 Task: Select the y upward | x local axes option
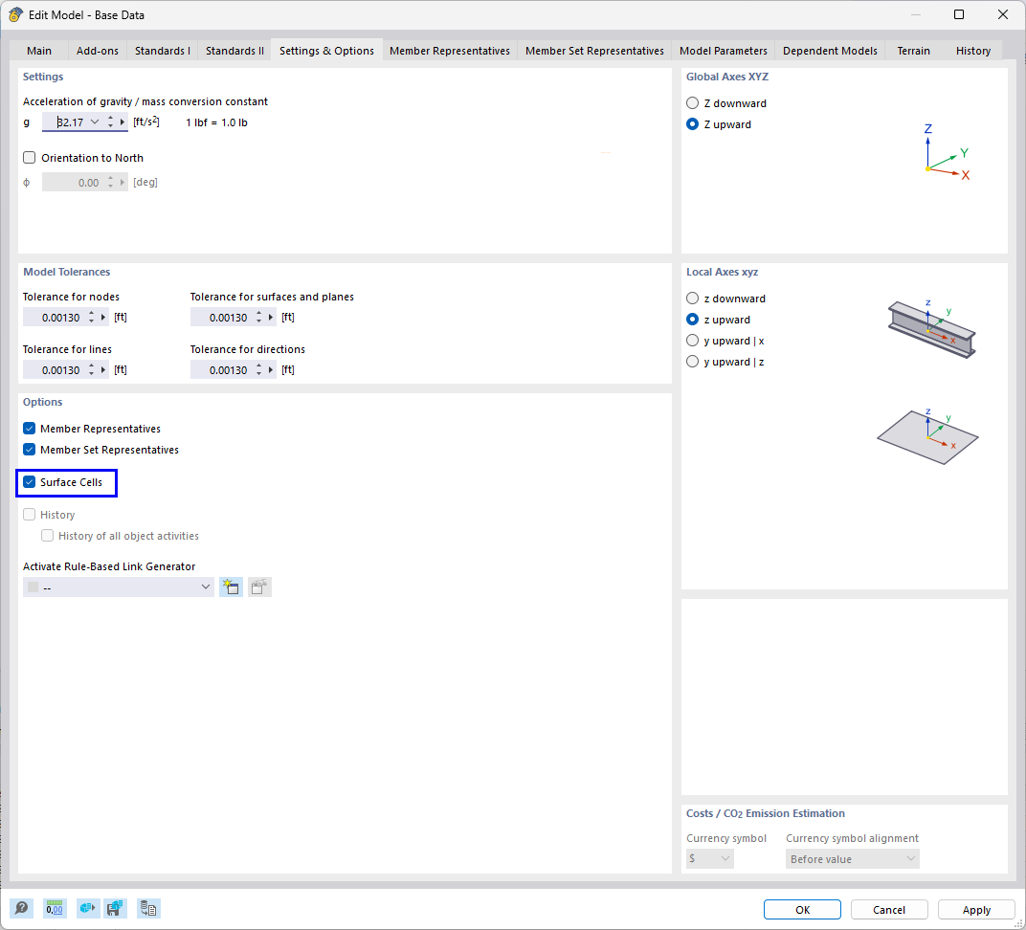(x=692, y=341)
